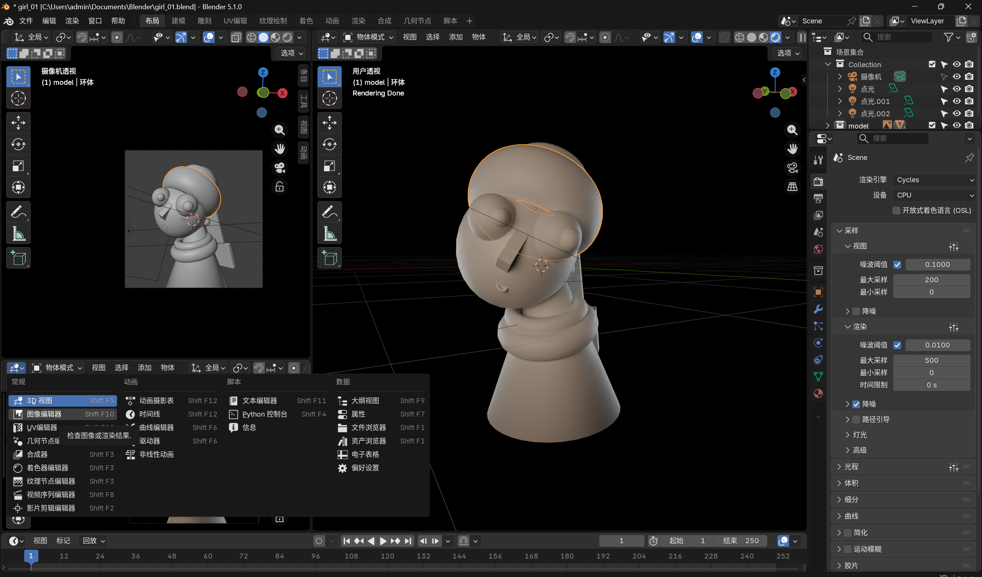Select the Rotate tool in right viewport

click(329, 145)
